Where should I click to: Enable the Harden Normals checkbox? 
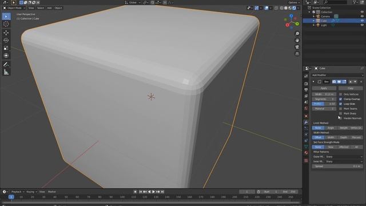coord(341,118)
